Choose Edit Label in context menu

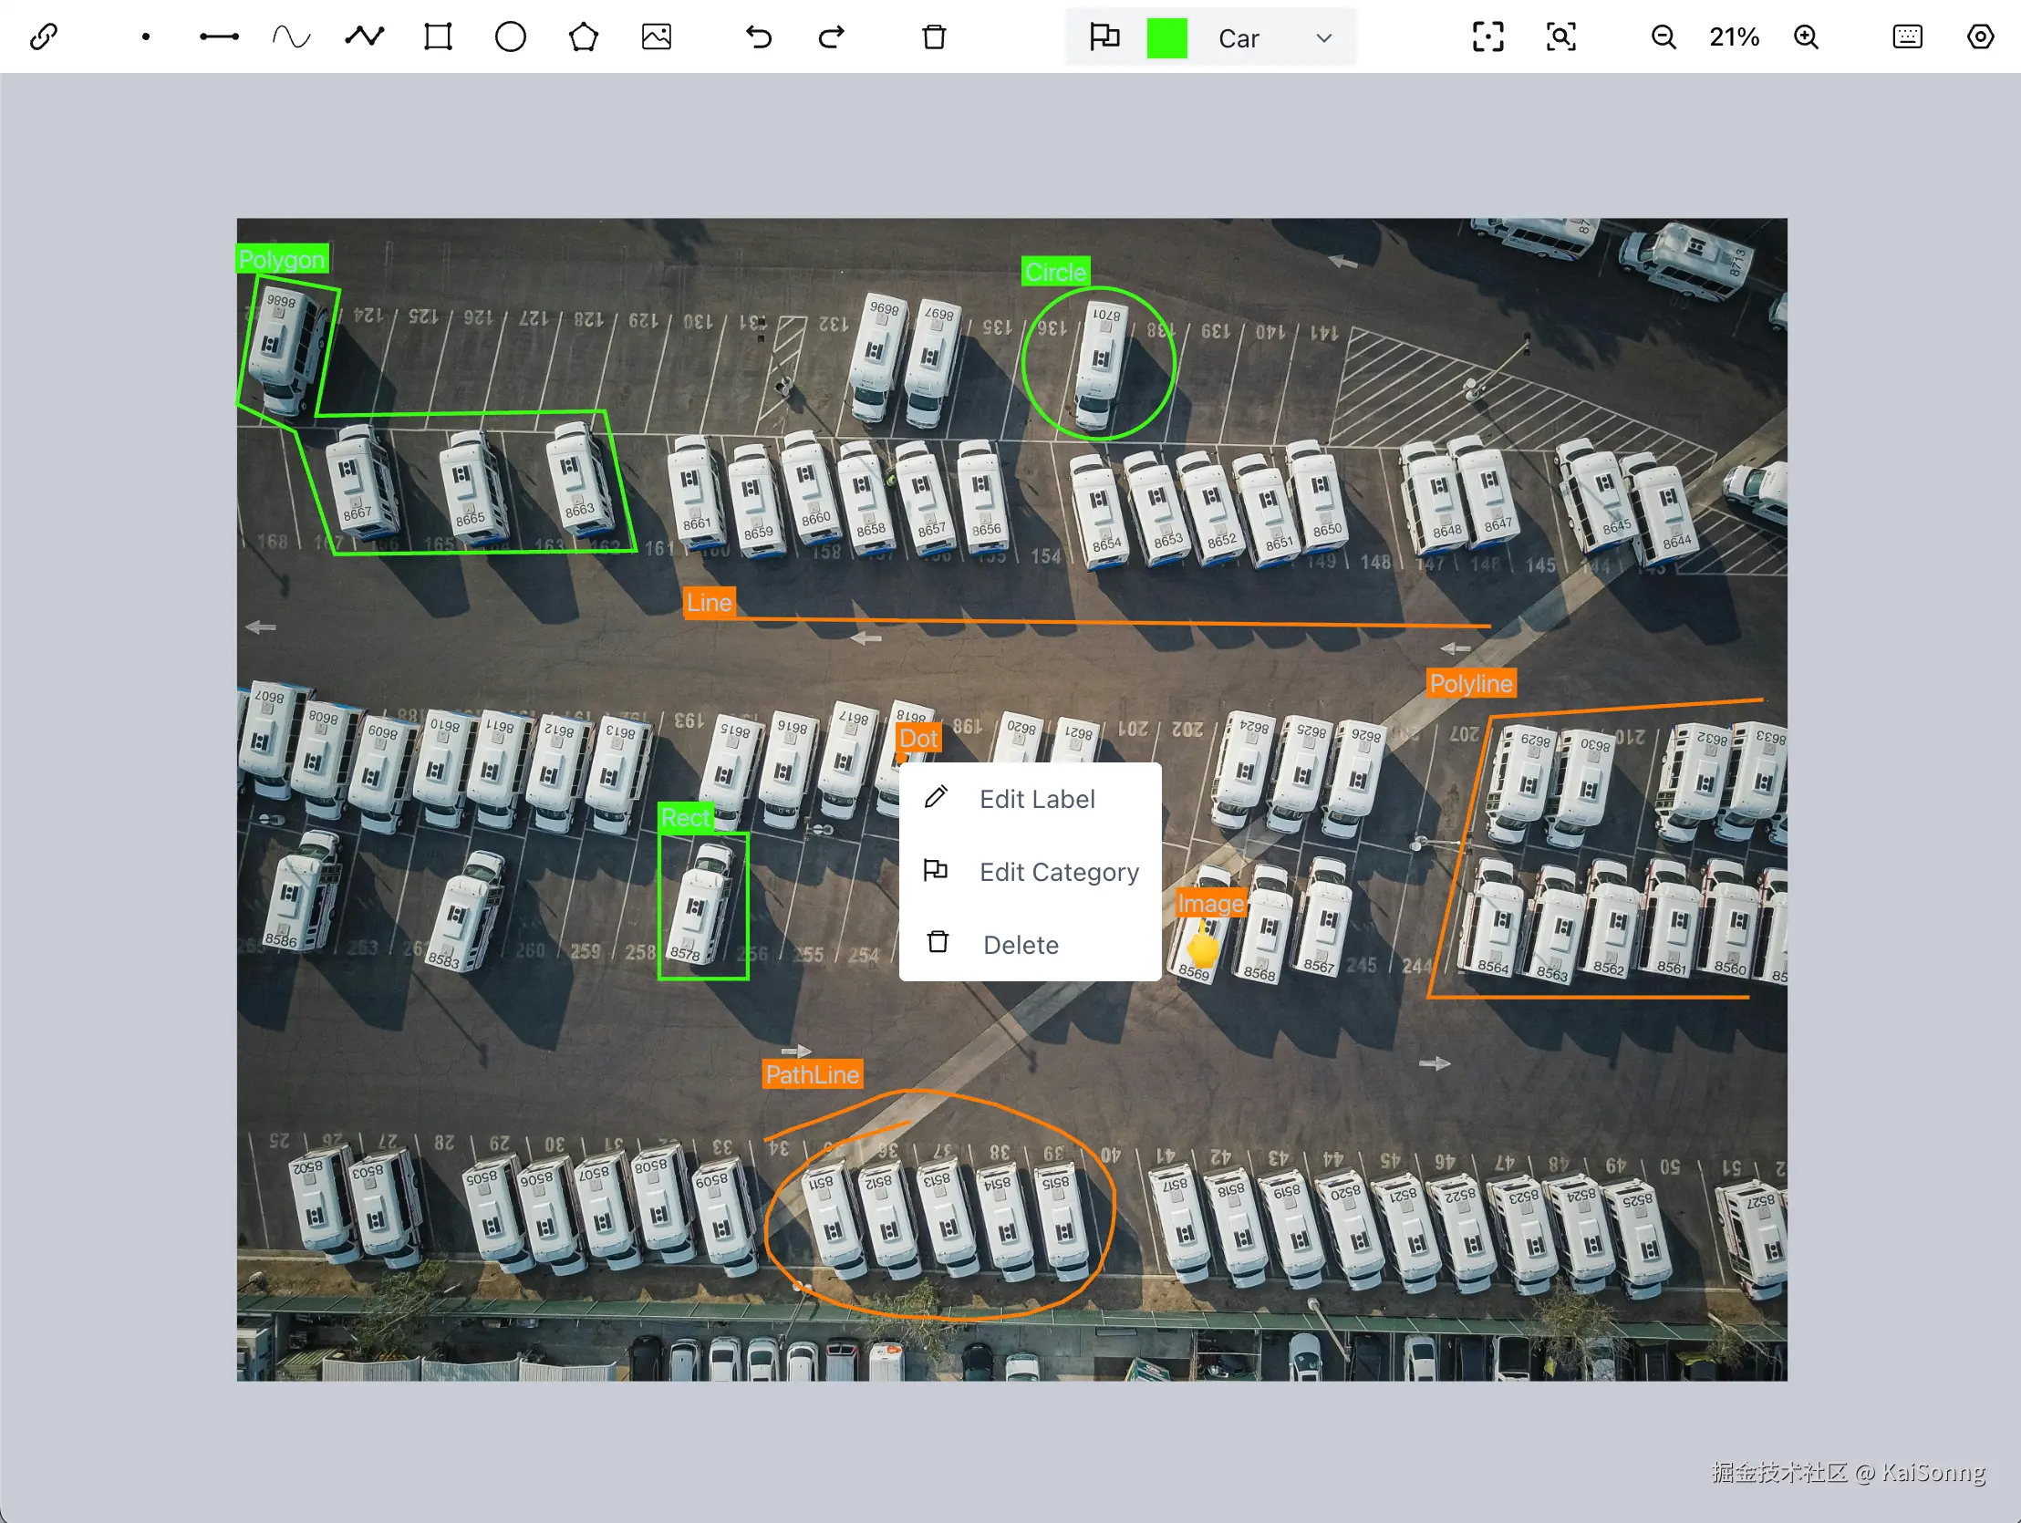tap(1036, 800)
